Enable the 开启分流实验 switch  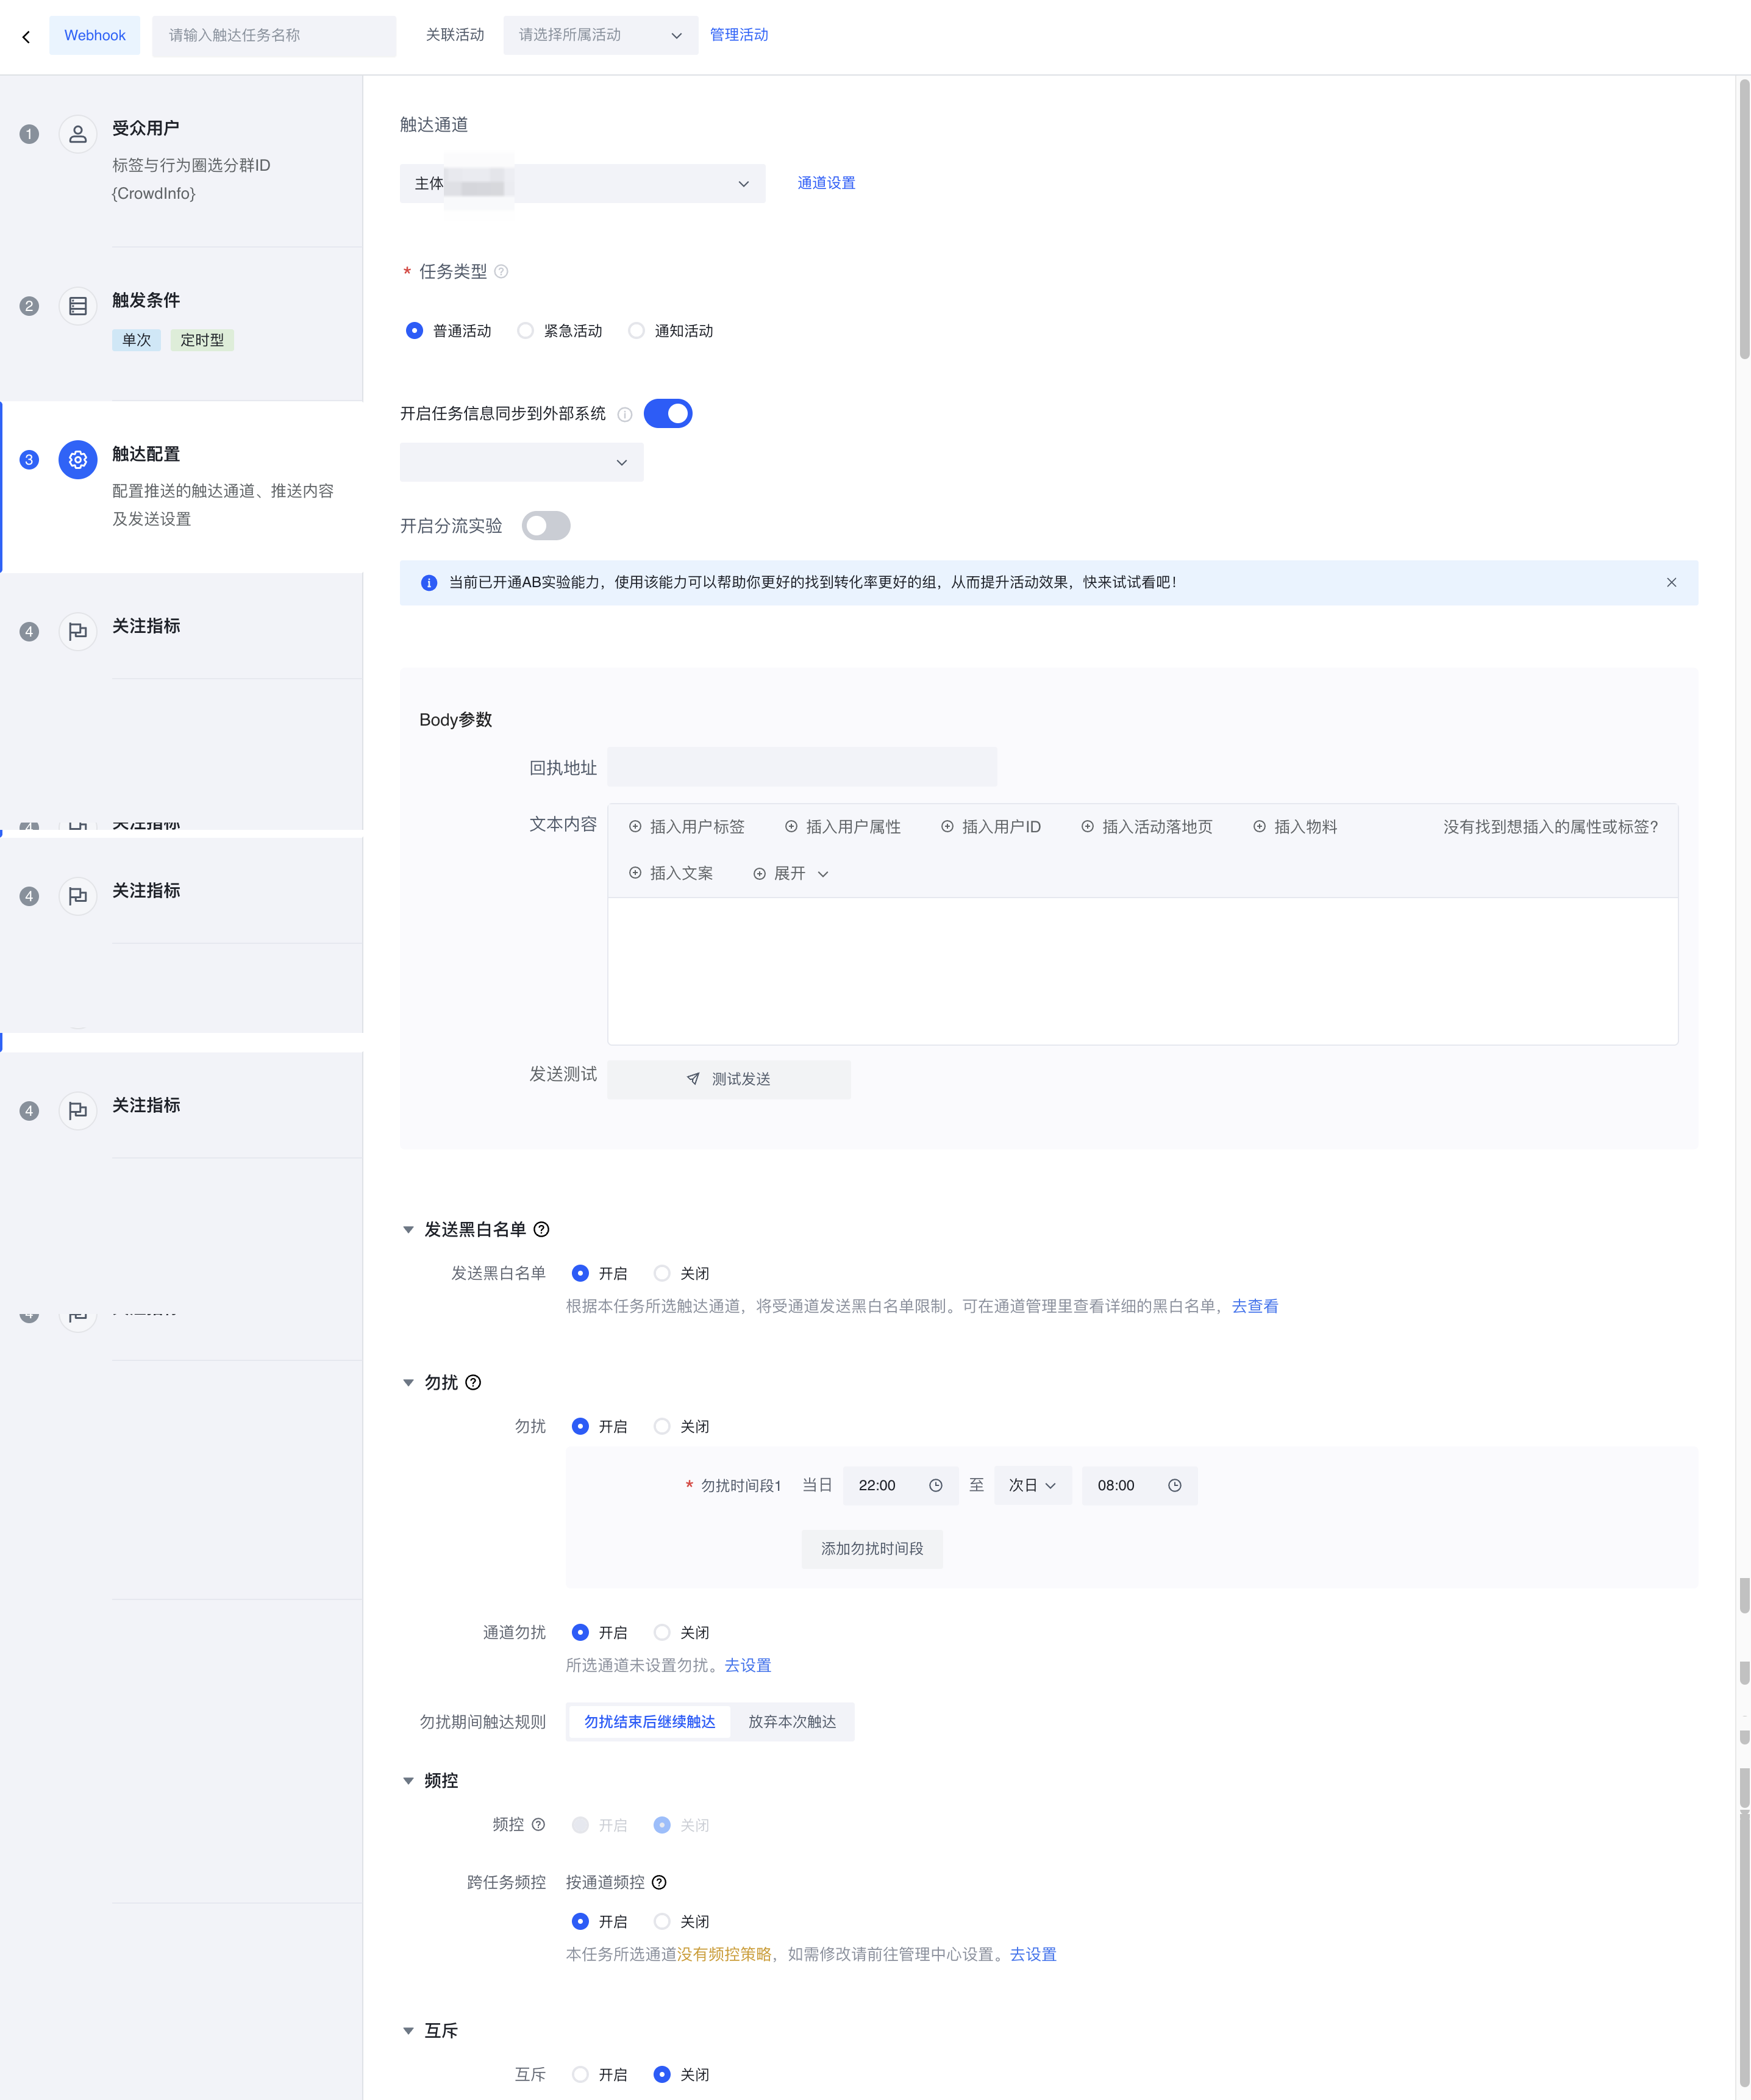click(546, 526)
